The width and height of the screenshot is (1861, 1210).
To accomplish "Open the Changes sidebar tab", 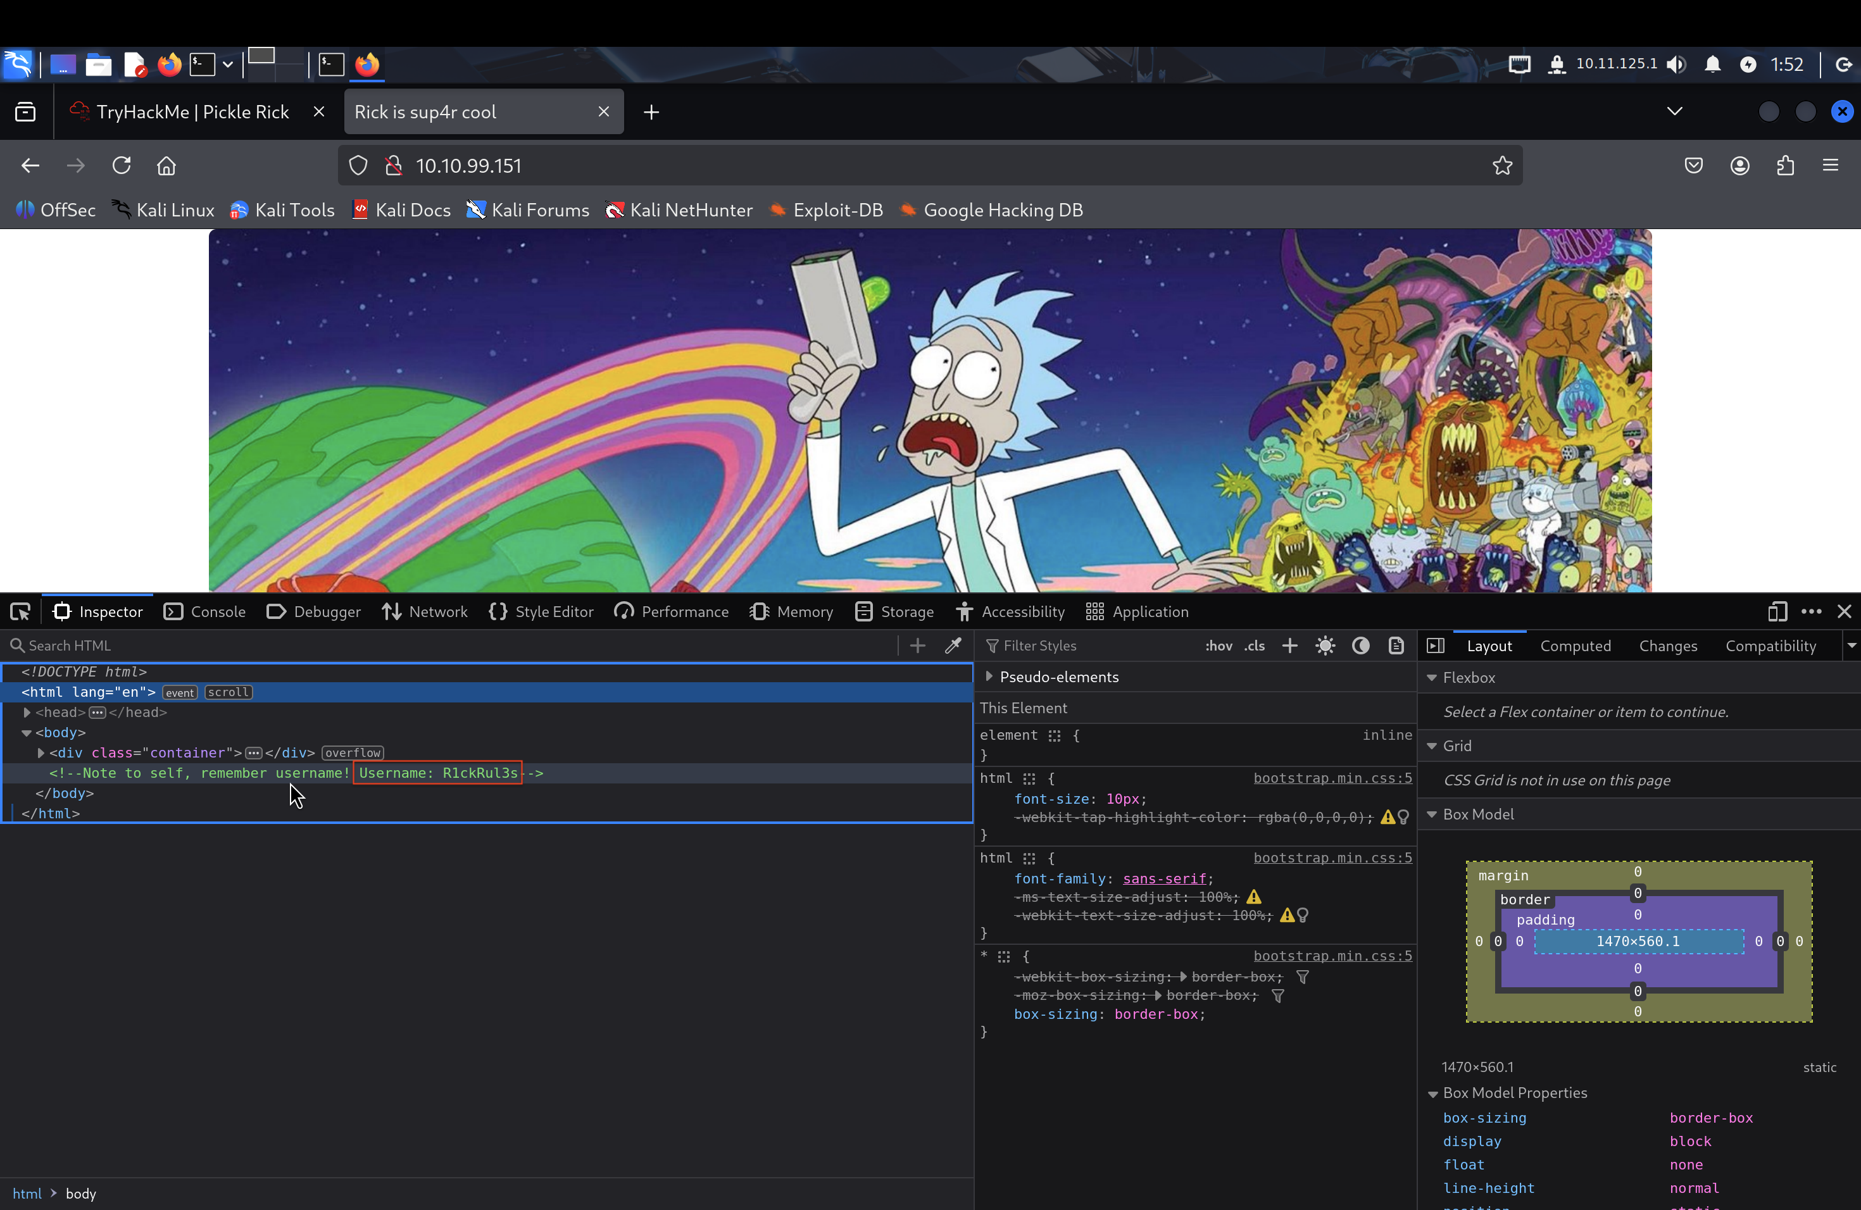I will click(x=1668, y=646).
